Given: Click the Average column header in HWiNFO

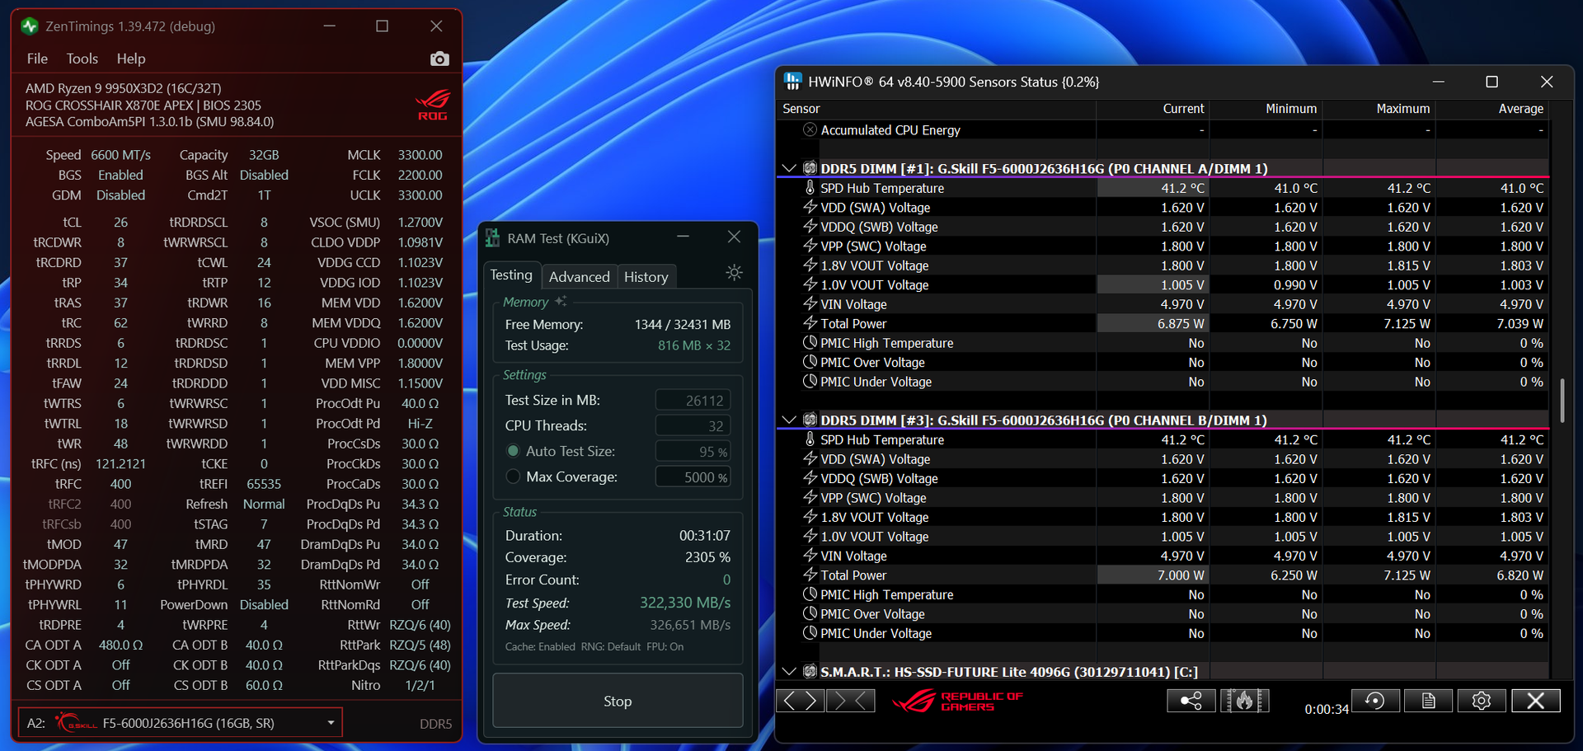Looking at the screenshot, I should [1492, 109].
